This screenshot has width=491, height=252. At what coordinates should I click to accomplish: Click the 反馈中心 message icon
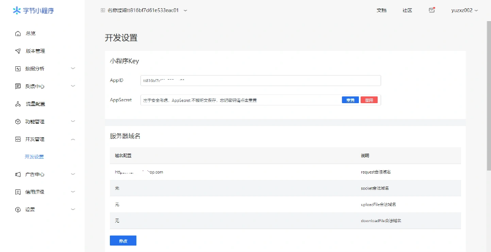tap(18, 86)
